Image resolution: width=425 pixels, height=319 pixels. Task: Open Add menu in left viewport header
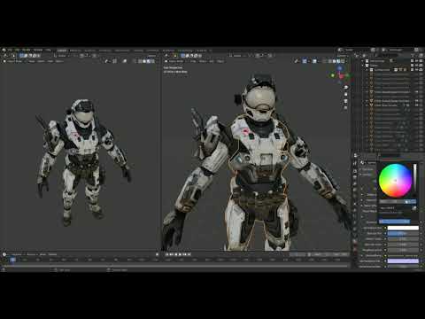point(50,61)
